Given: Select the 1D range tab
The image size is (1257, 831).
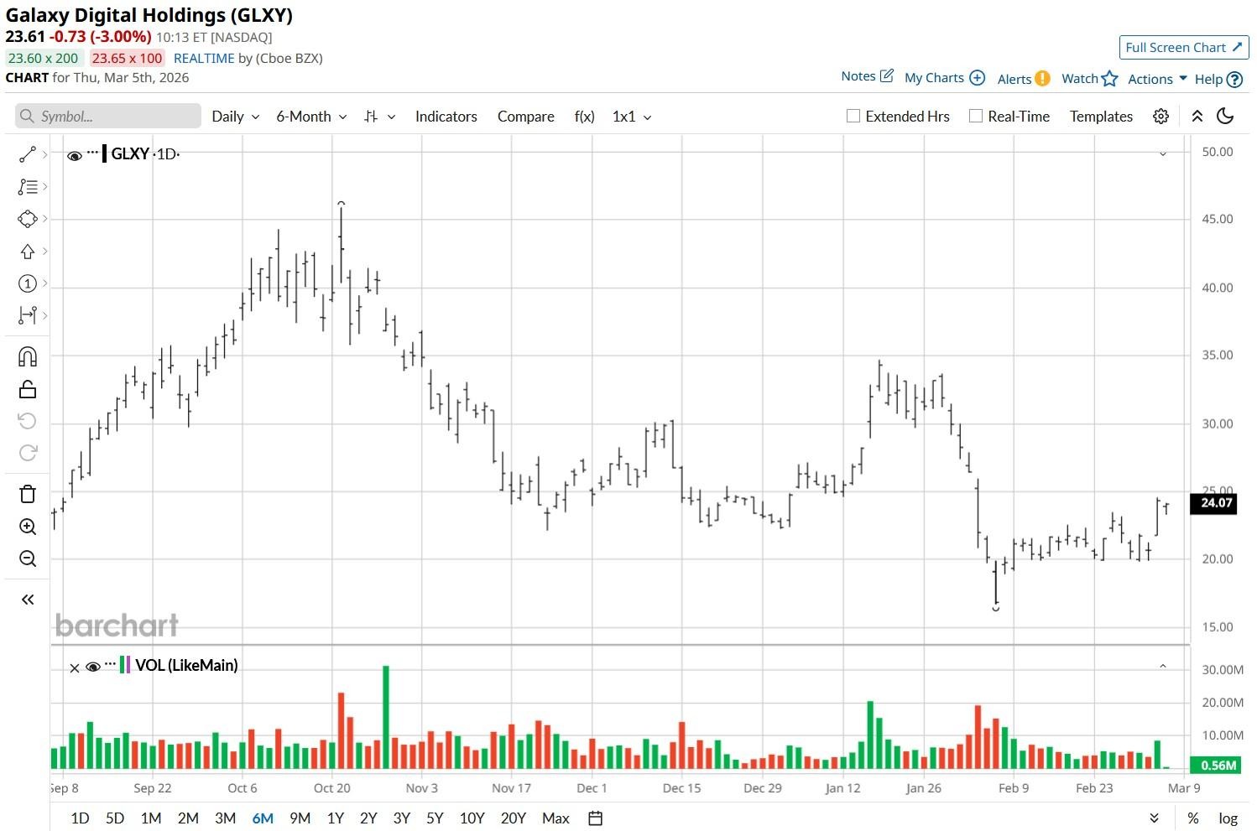Looking at the screenshot, I should 80,818.
